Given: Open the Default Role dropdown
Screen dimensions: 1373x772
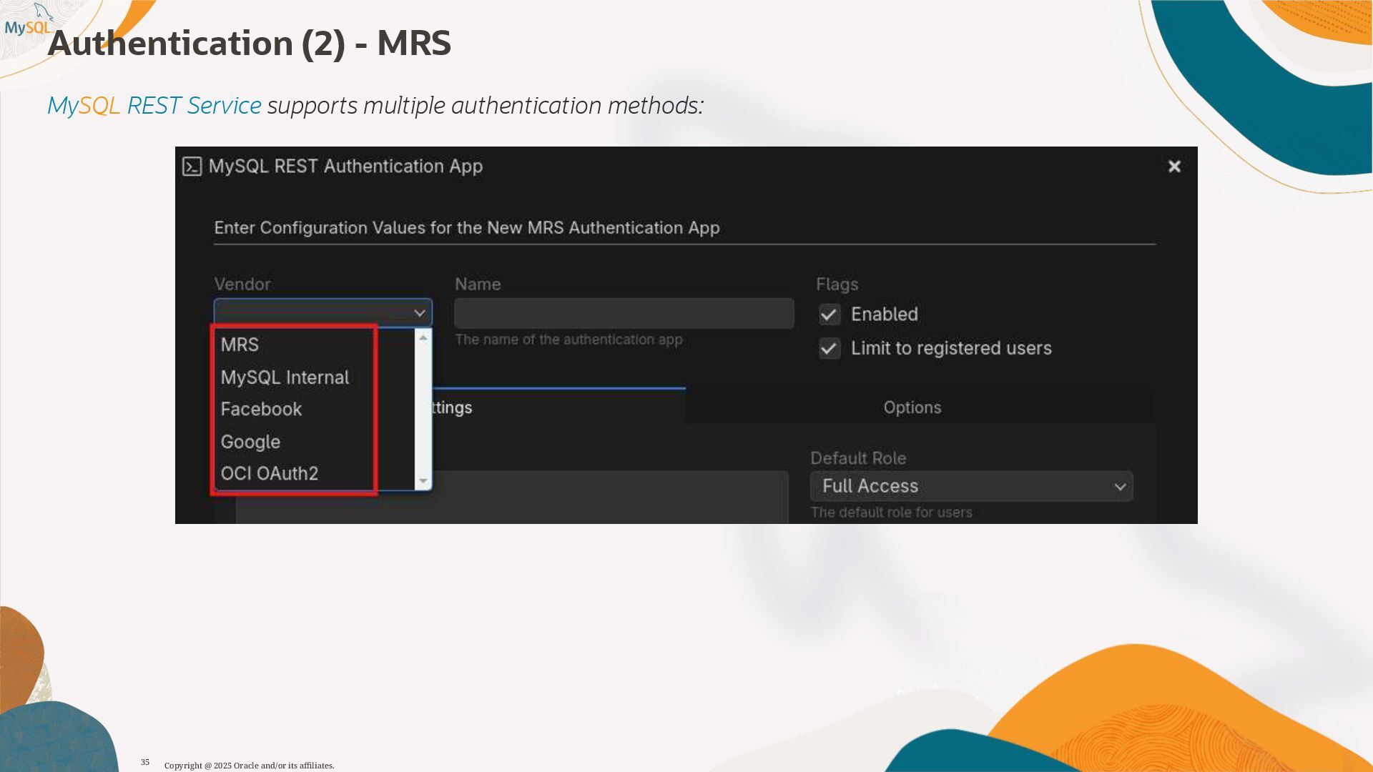Looking at the screenshot, I should (970, 487).
